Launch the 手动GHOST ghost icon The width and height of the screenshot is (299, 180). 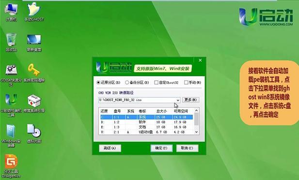point(34,12)
